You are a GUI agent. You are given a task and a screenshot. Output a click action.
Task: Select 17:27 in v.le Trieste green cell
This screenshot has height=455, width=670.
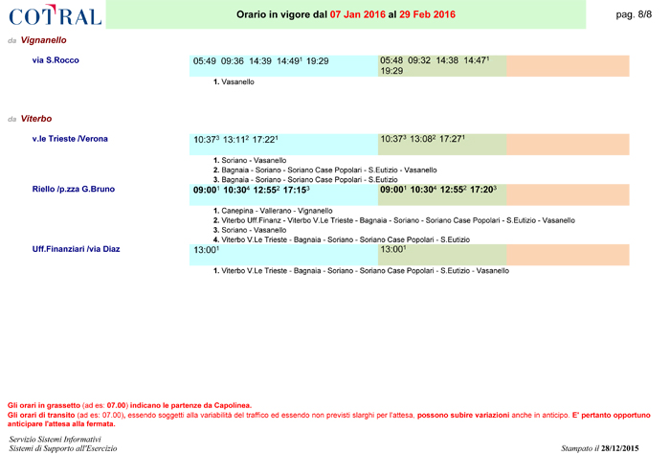click(452, 139)
